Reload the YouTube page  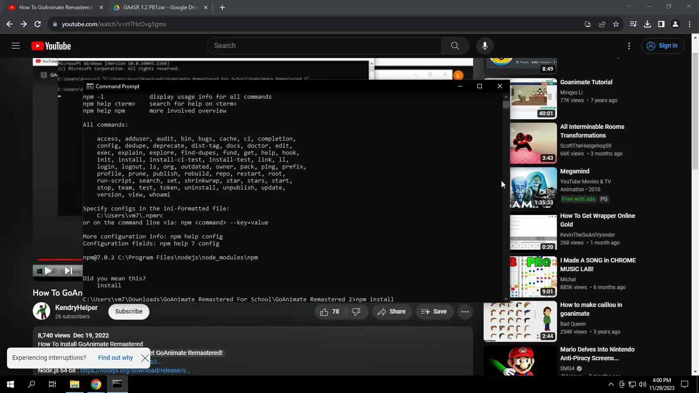[38, 24]
